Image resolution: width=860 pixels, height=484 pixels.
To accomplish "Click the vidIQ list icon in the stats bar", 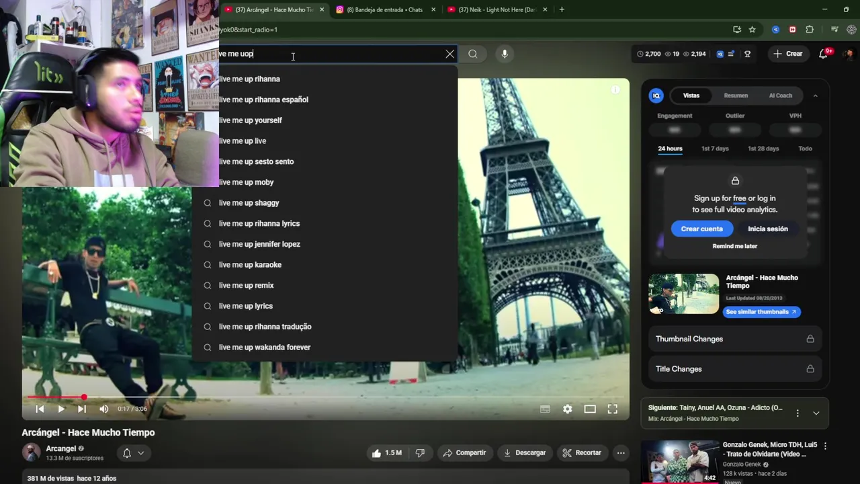I will point(732,54).
